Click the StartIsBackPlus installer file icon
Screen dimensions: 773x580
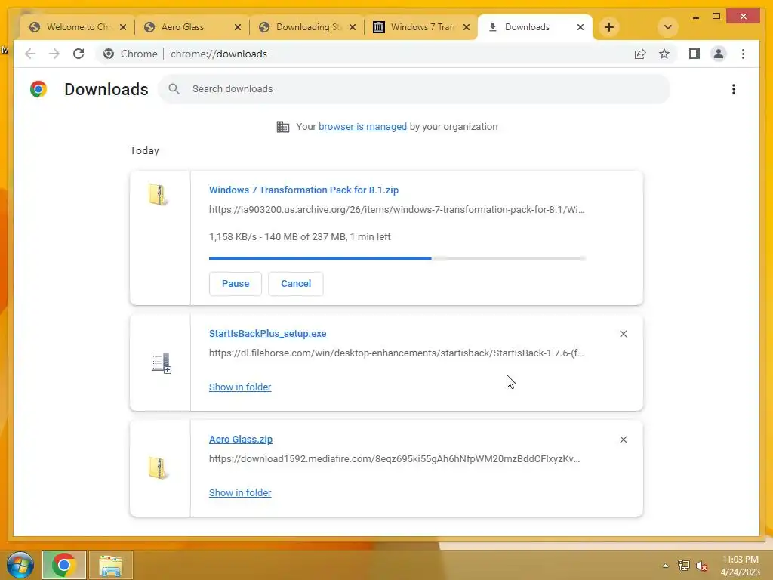pos(161,363)
